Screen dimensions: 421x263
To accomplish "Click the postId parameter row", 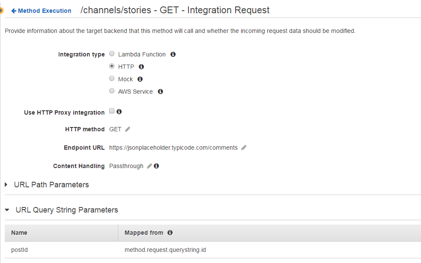I will pos(20,249).
